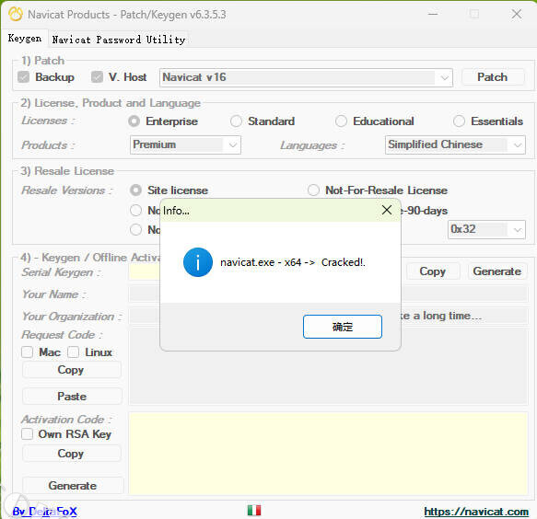Open the Navicat Password Utility tab
Screen dimensions: 537x519
[x=119, y=40]
